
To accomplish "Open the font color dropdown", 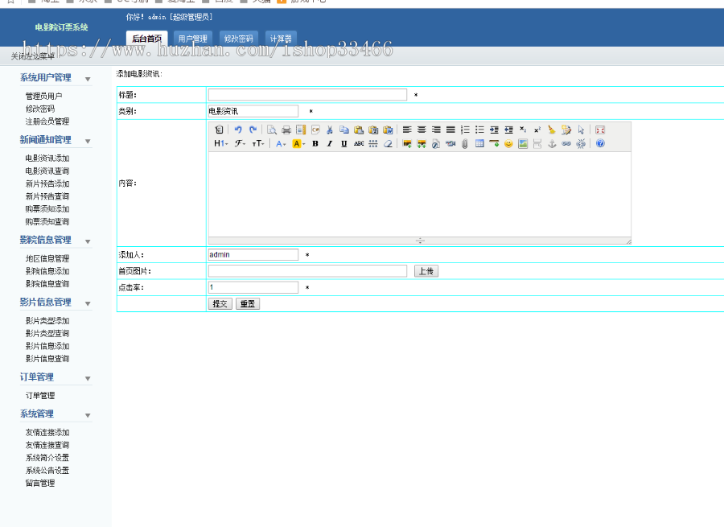I will tap(281, 144).
